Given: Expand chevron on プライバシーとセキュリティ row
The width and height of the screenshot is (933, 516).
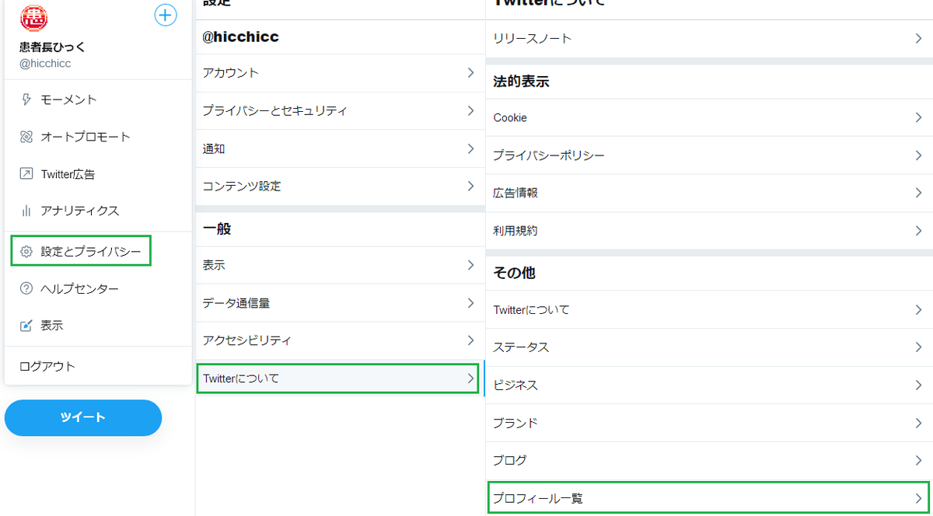Looking at the screenshot, I should pos(470,110).
